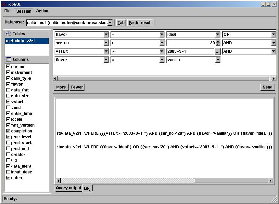Open the Session menu
The height and width of the screenshot is (204, 279).
click(x=24, y=11)
